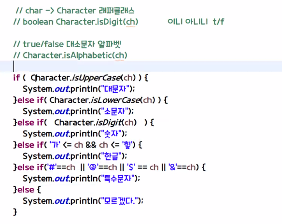
Task: Click the "한글" string literal
Action: point(112,156)
